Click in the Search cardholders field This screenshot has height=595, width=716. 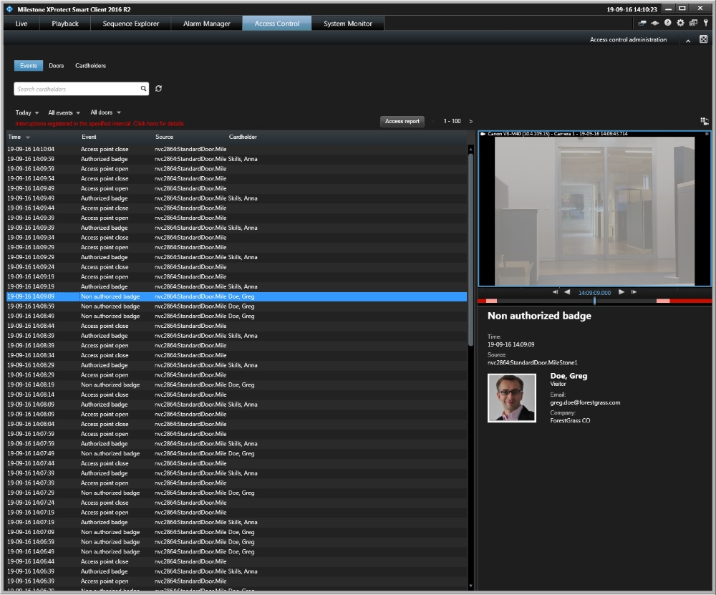point(75,88)
